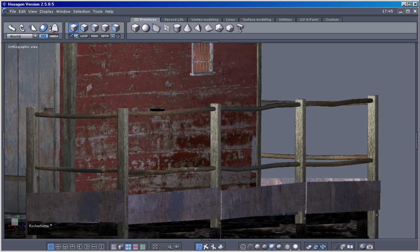Add a dodecahedron primitive
The height and width of the screenshot is (252, 420).
point(230,28)
